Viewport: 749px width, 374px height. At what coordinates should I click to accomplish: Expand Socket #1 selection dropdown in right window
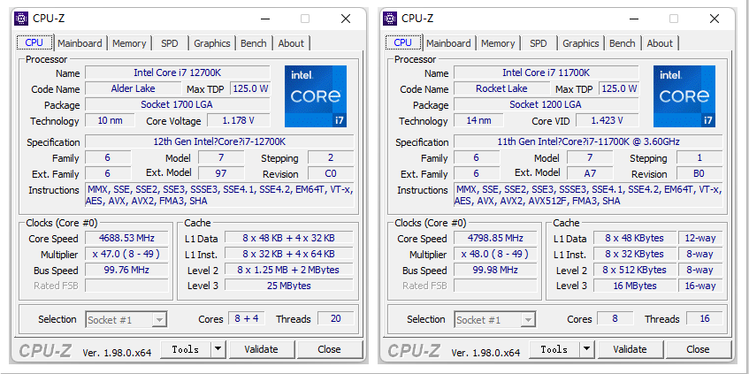[x=528, y=319]
